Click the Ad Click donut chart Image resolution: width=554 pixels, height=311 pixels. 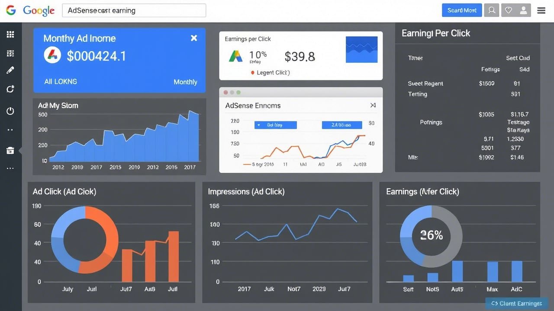point(85,240)
